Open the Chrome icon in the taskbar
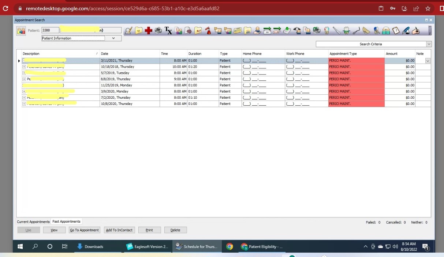 [230, 246]
